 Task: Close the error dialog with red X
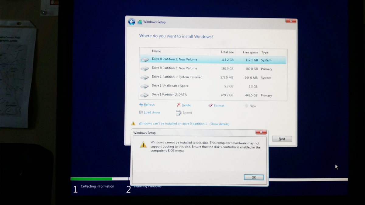pos(261,132)
